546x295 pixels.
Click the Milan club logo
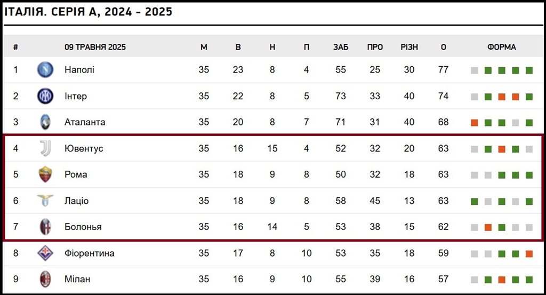click(45, 280)
